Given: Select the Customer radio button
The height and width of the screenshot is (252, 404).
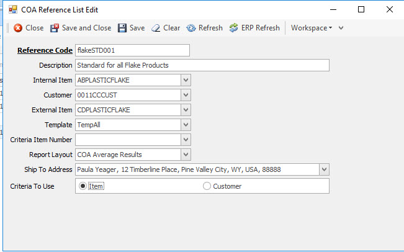Looking at the screenshot, I should pos(207,186).
